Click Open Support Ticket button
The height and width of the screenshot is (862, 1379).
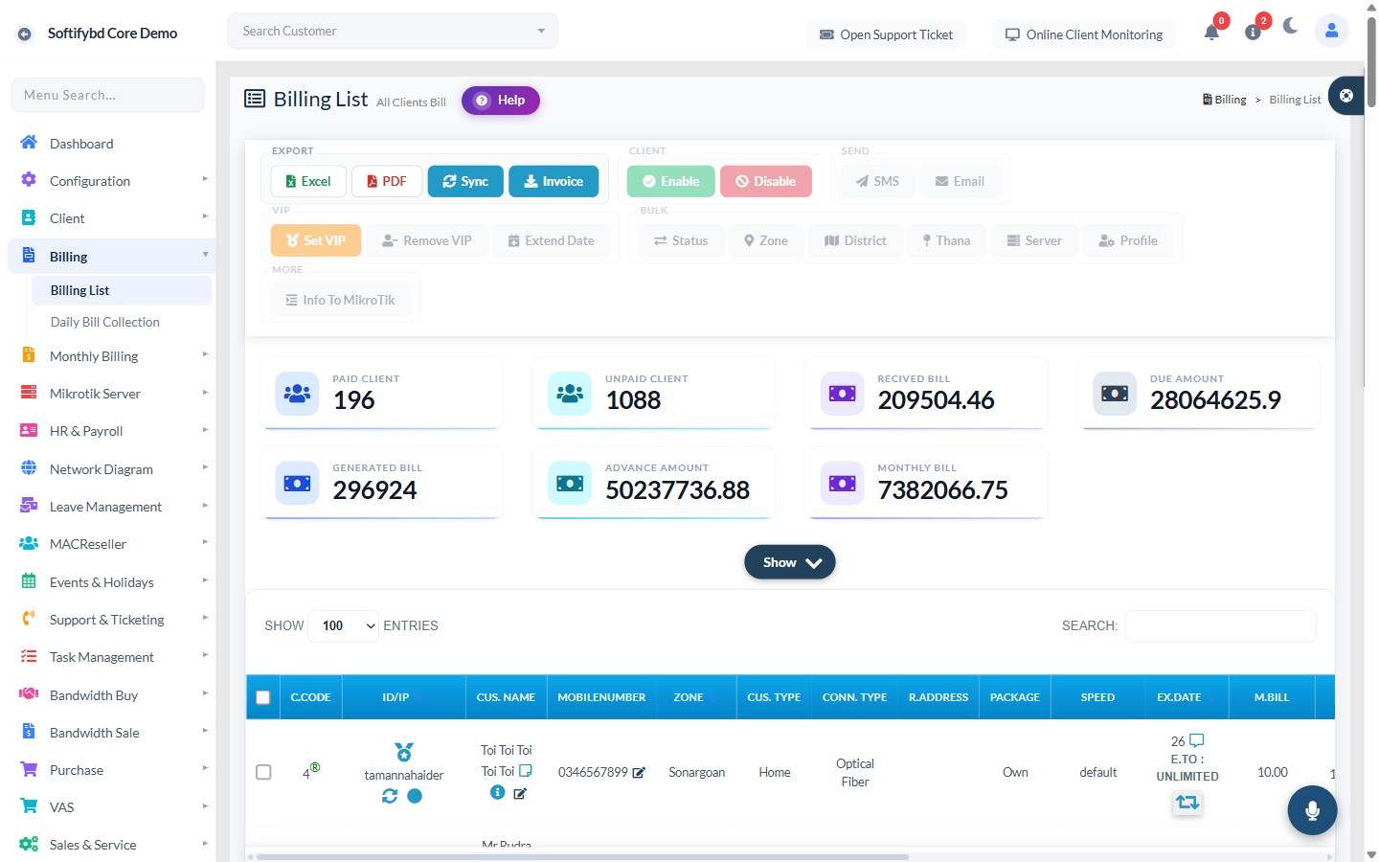(886, 34)
